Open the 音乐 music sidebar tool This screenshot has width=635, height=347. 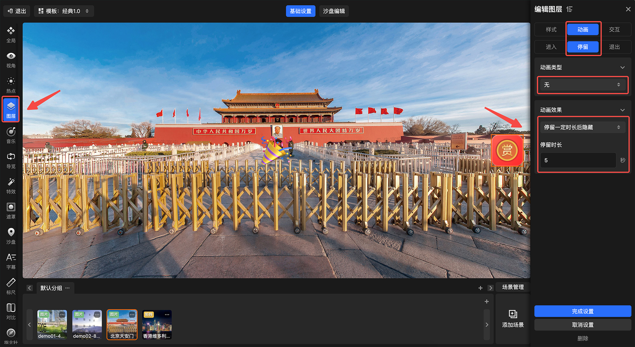[11, 135]
